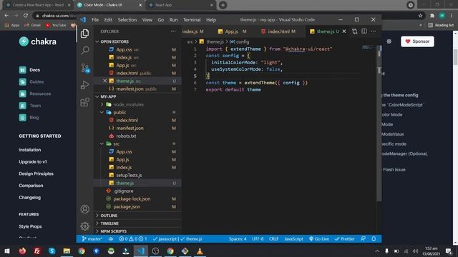Image resolution: width=458 pixels, height=257 pixels.
Task: Open Style Props link in Chakra sidebar
Action: (x=30, y=226)
